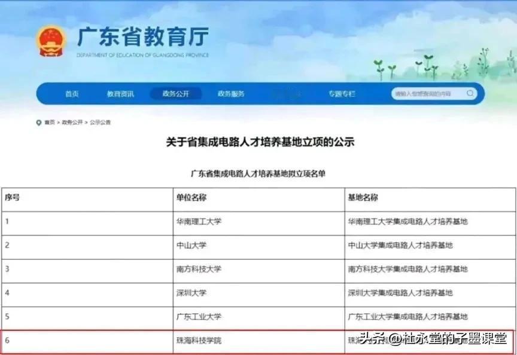Click serial number 5 cell
Viewport: 517px width, 355px height.
click(87, 319)
